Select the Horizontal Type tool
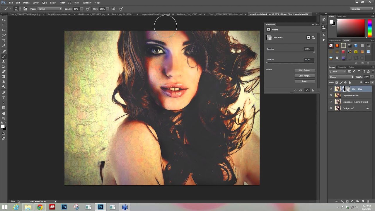Image resolution: width=375 pixels, height=211 pixels. pos(4,98)
